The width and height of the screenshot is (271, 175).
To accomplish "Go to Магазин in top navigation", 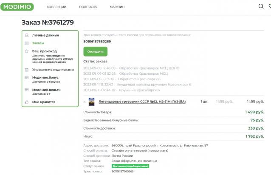I will pyautogui.click(x=117, y=7).
